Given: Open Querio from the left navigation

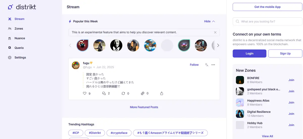Looking at the screenshot, I should [x=19, y=48].
